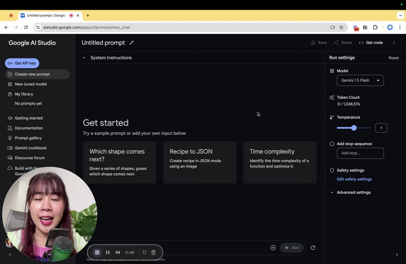Open New tuned model in sidebar

pyautogui.click(x=30, y=84)
